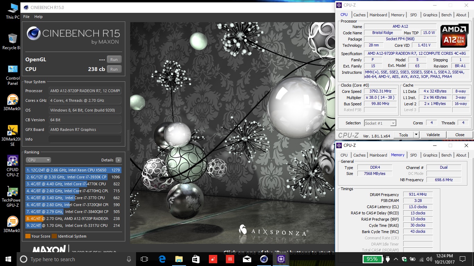Click the AMD A12 7th Gen logo
This screenshot has width=474, height=266.
coord(455,36)
